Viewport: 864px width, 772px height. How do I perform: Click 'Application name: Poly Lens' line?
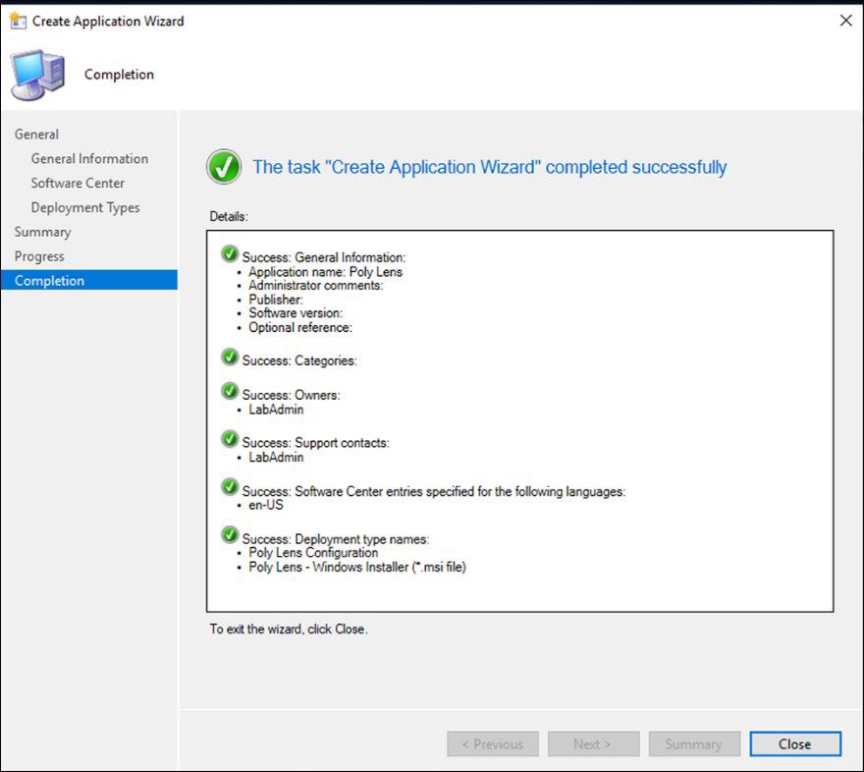point(325,272)
